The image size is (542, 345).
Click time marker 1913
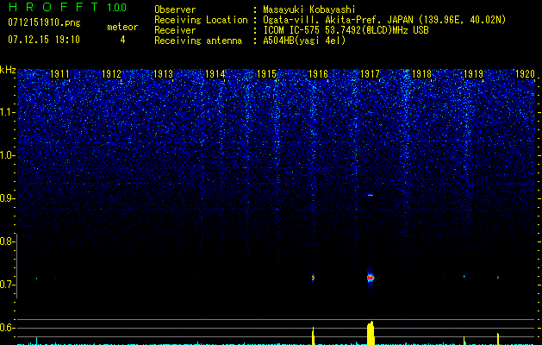pos(163,74)
